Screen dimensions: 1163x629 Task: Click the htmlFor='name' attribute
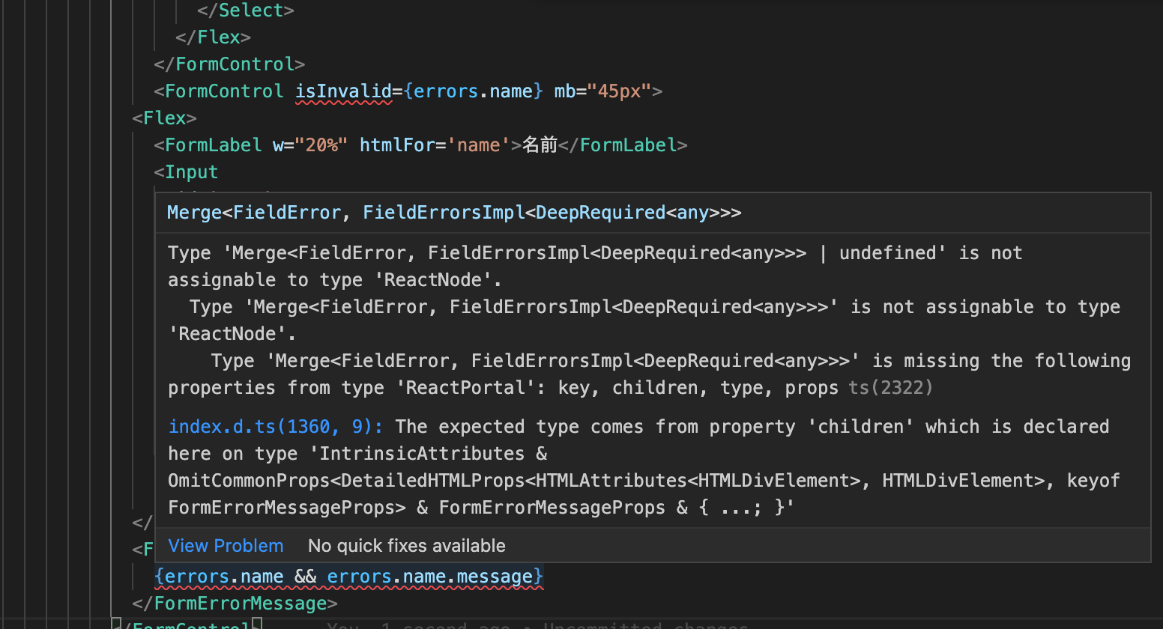tap(435, 145)
